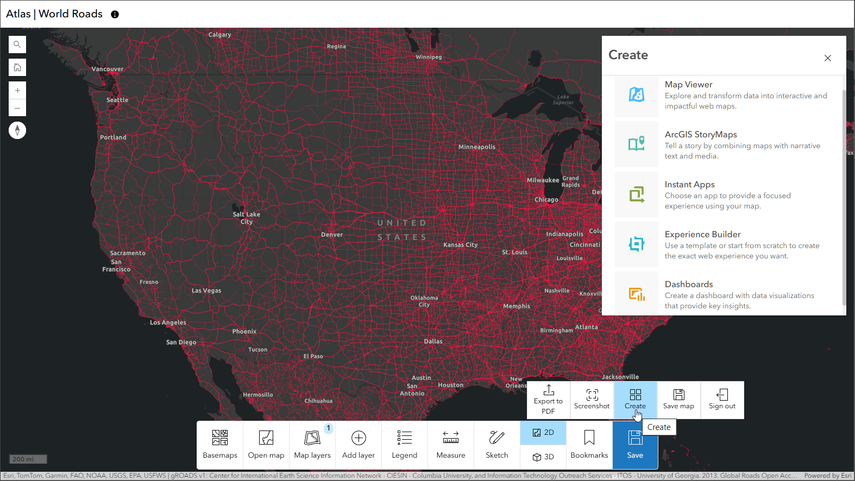Open the Bookmarks panel
The height and width of the screenshot is (481, 855).
(589, 445)
